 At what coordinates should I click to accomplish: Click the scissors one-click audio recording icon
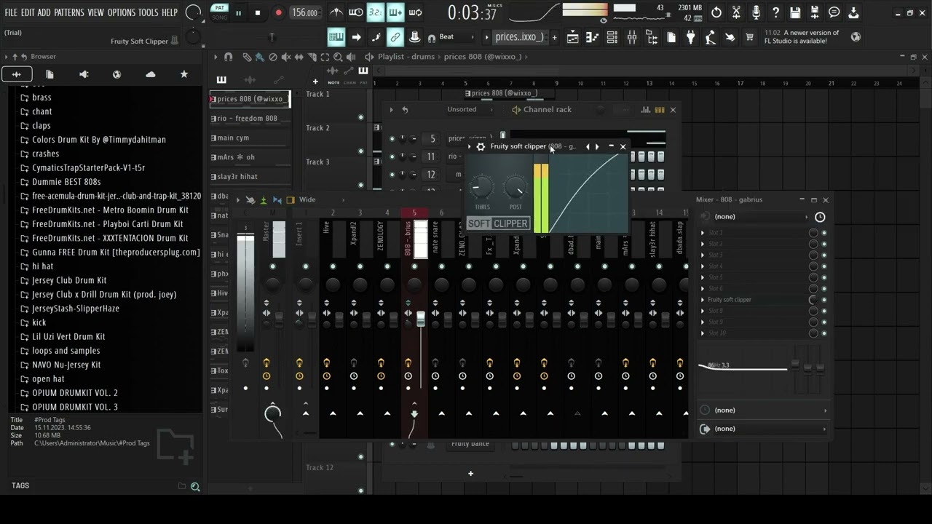(736, 12)
